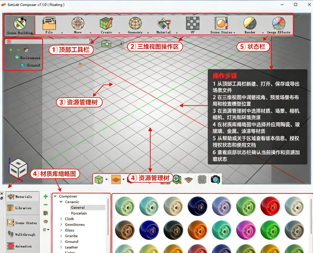Open the Move dropdown arrow

91,33
